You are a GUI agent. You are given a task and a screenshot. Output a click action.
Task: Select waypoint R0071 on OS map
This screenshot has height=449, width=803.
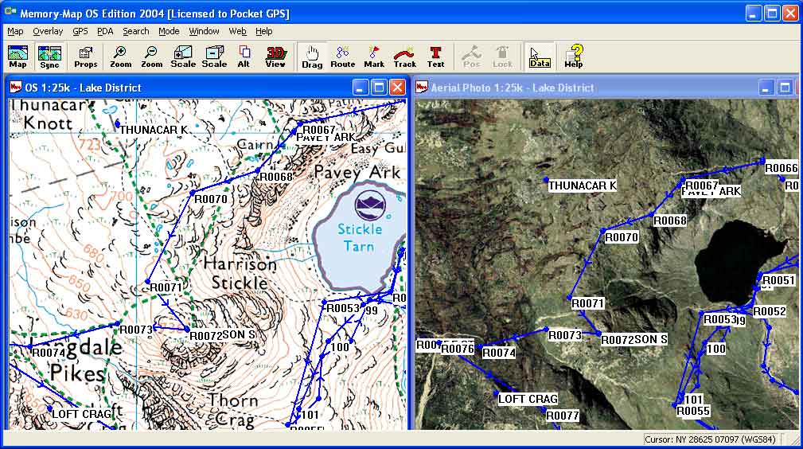(166, 287)
